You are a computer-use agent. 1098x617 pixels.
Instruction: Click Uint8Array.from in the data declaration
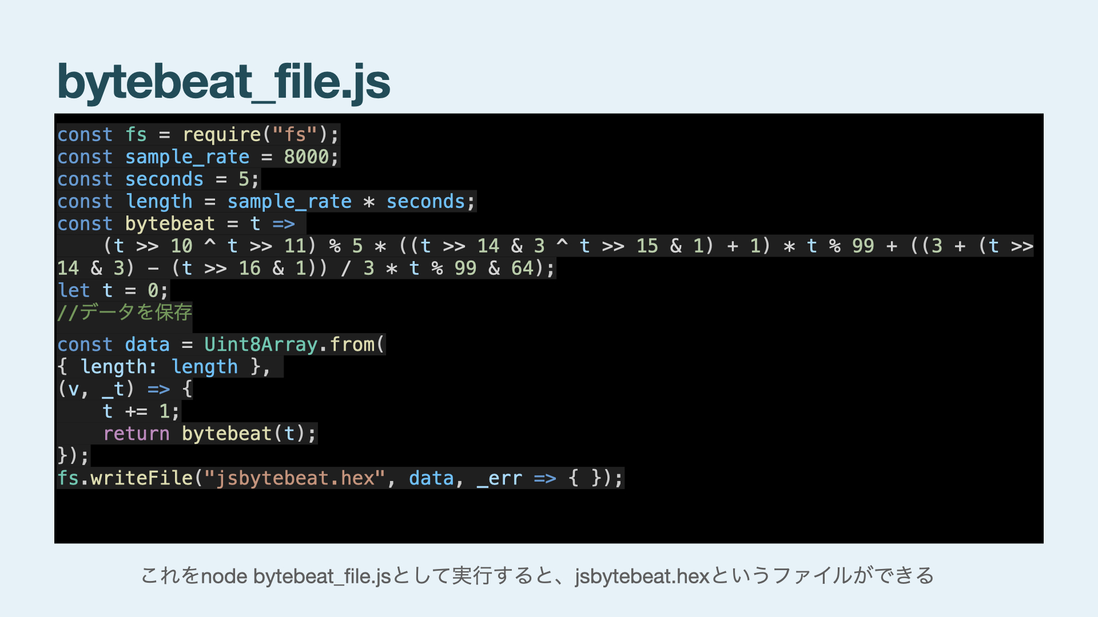click(289, 344)
